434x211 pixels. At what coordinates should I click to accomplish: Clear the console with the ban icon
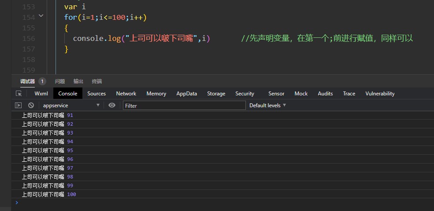tap(31, 105)
